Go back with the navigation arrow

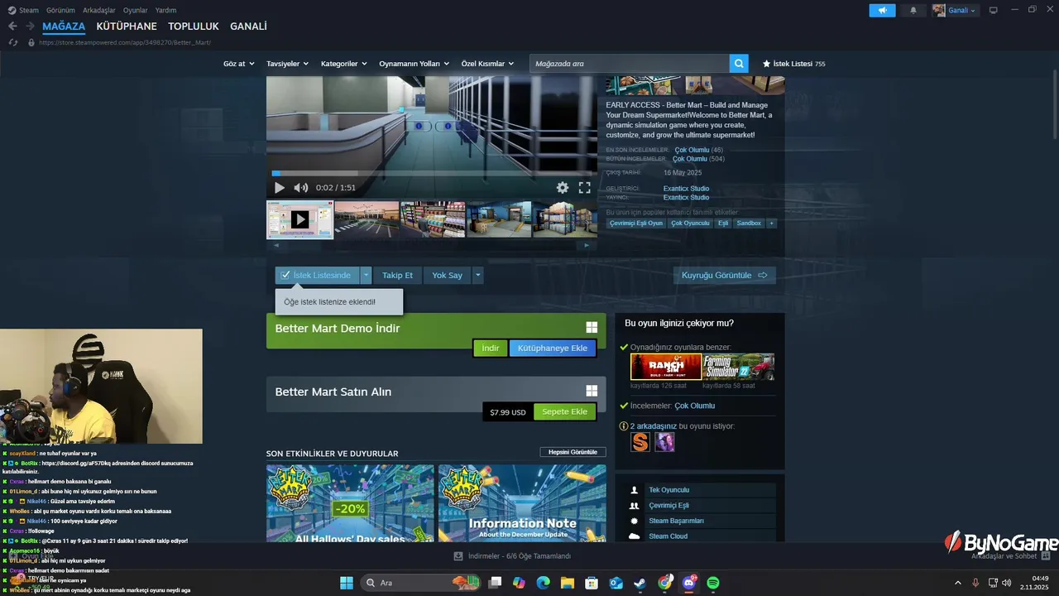[x=12, y=26]
